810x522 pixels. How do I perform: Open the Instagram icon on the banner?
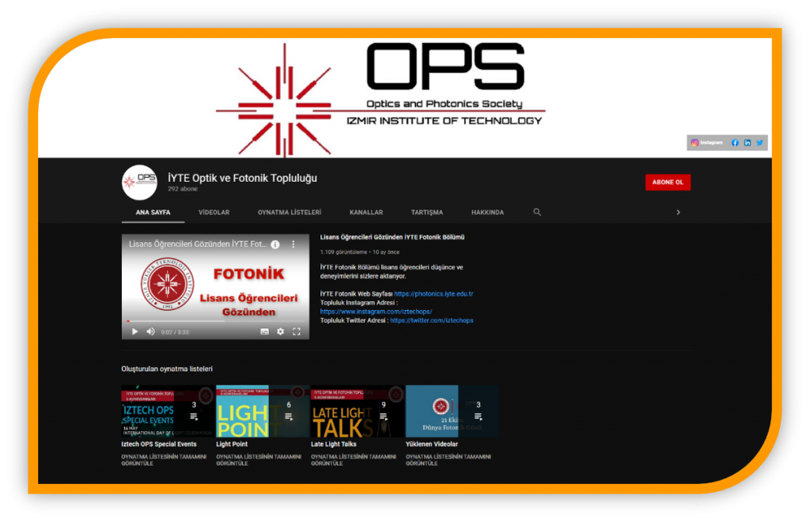pos(694,142)
